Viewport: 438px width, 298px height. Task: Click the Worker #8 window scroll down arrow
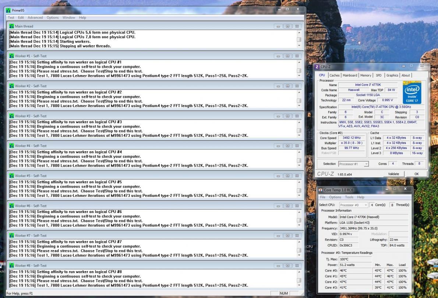(299, 285)
